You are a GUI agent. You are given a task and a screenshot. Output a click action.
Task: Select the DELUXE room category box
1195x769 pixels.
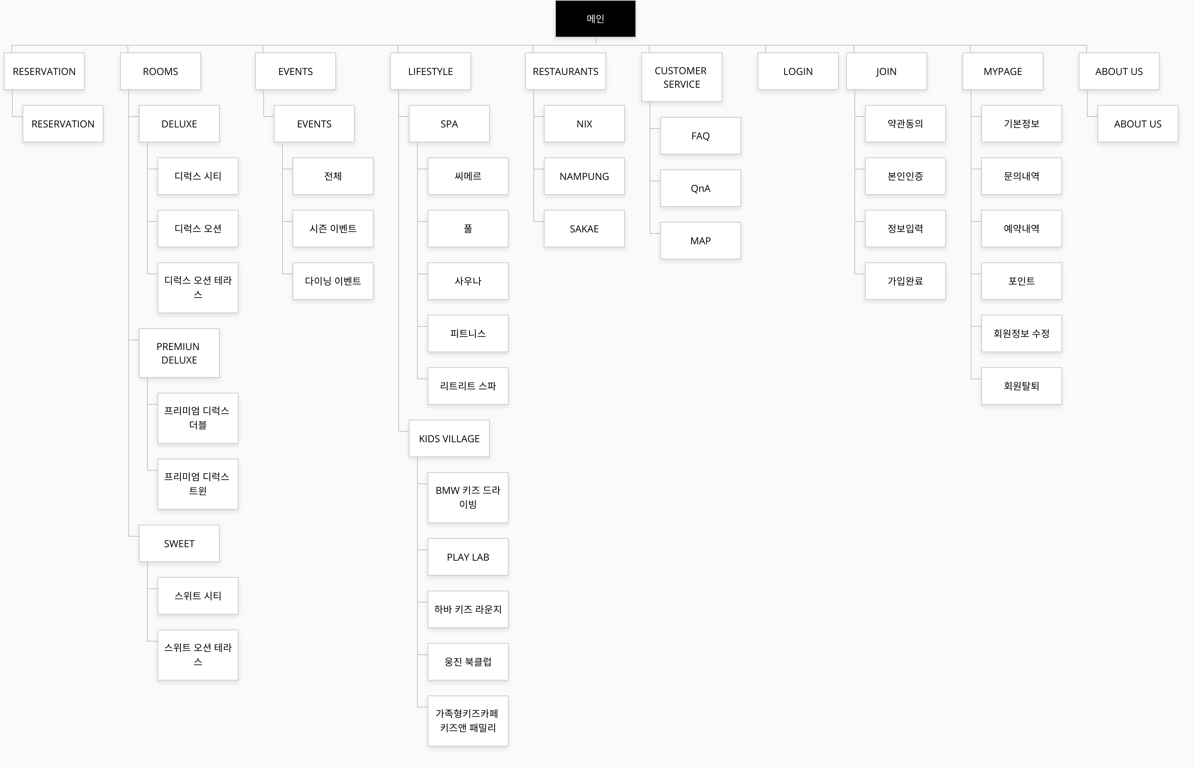179,123
